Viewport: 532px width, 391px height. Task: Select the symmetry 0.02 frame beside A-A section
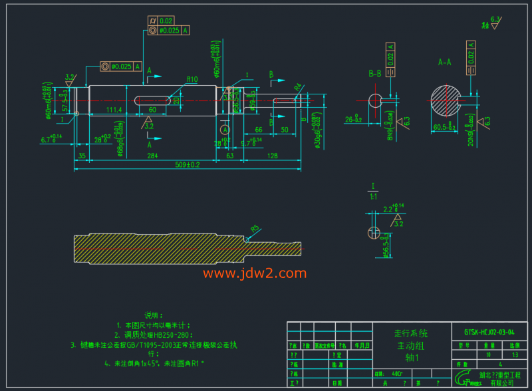[471, 57]
